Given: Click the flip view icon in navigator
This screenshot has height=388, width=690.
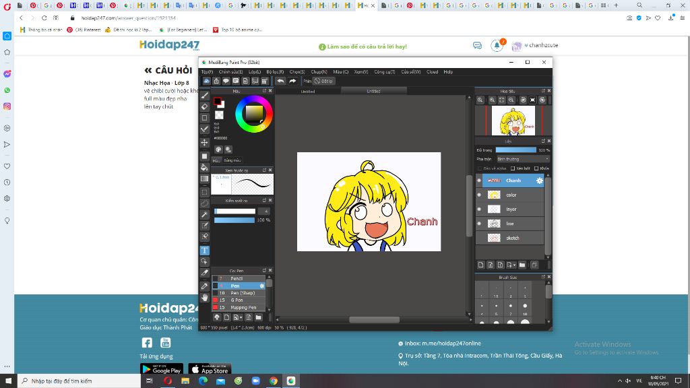Looking at the screenshot, I should coord(532,100).
